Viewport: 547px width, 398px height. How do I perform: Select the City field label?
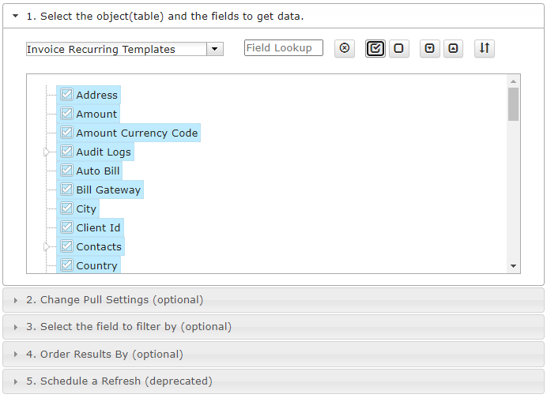(x=86, y=208)
